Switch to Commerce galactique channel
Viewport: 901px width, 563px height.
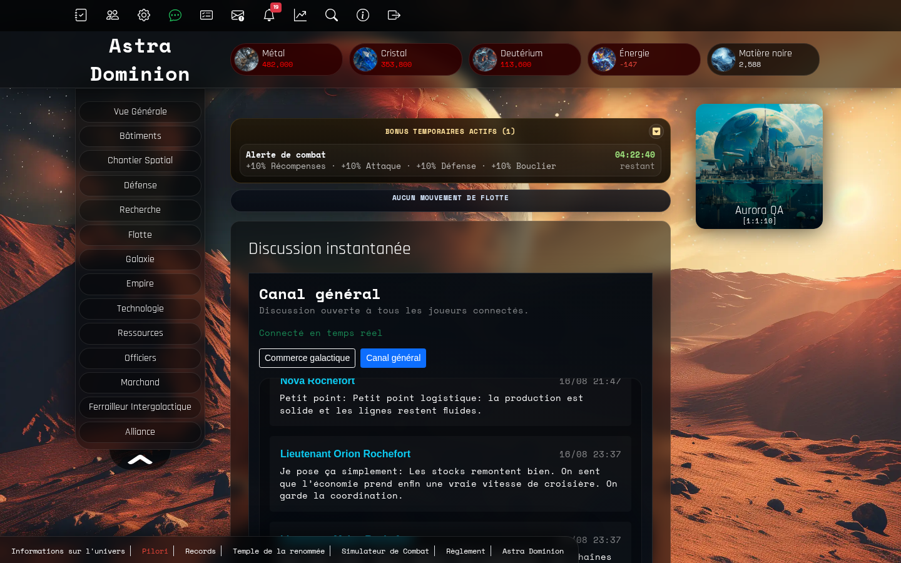(x=307, y=358)
